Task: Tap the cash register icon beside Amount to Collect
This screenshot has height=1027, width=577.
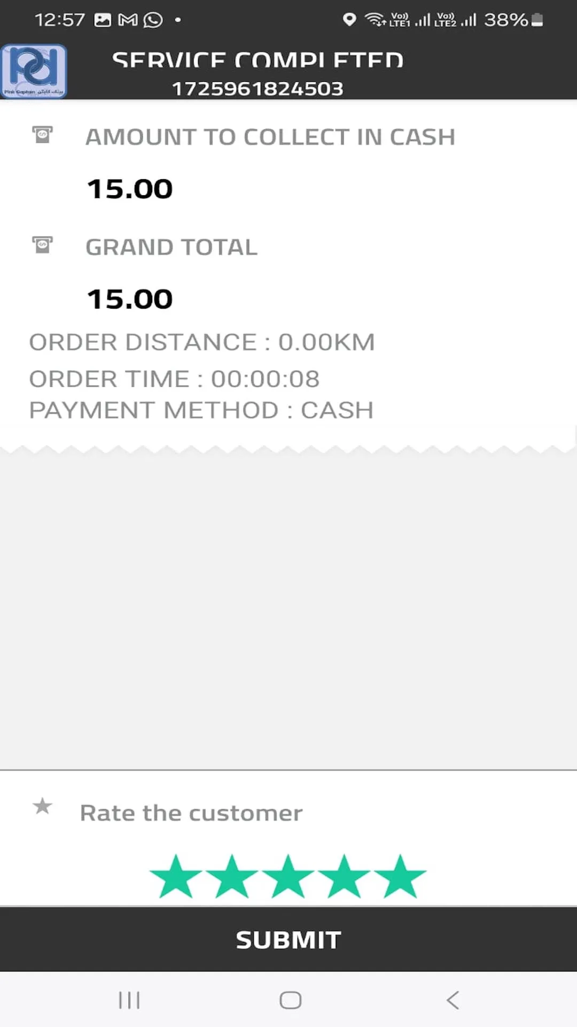Action: pyautogui.click(x=42, y=134)
